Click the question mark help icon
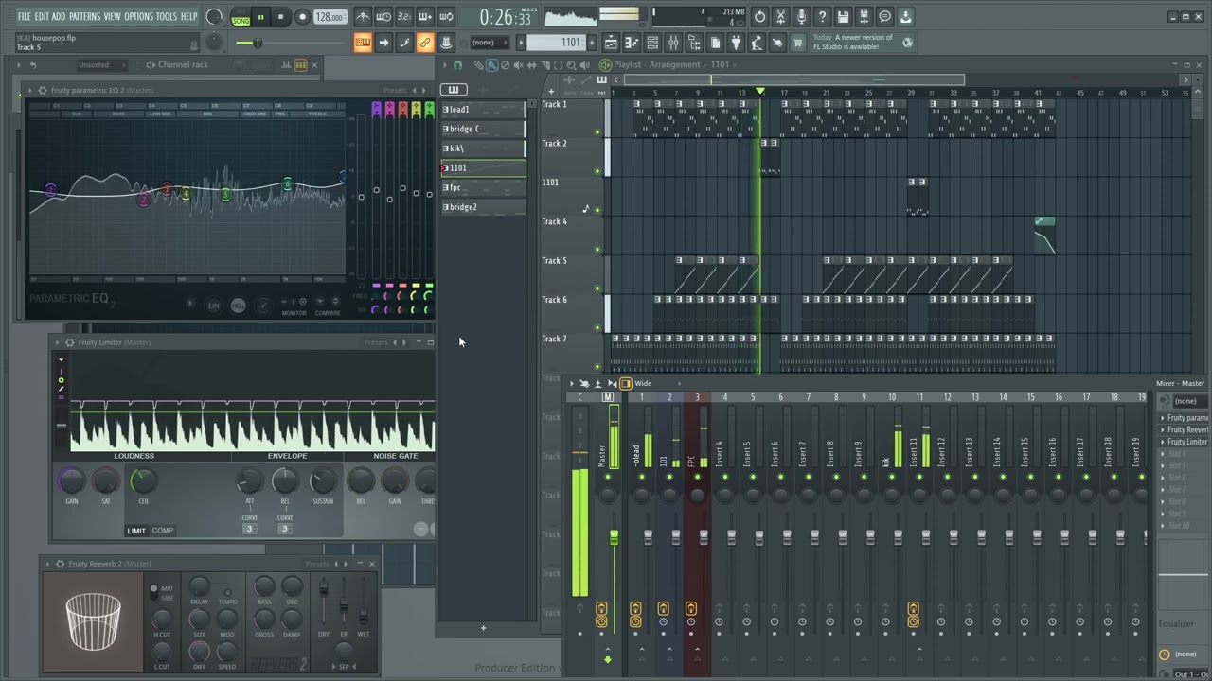Viewport: 1212px width, 681px height. coord(822,17)
